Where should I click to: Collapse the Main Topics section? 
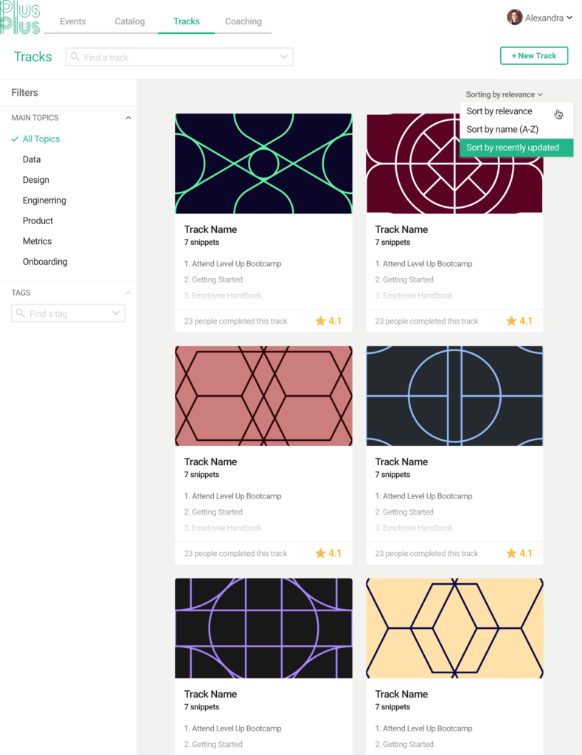128,118
